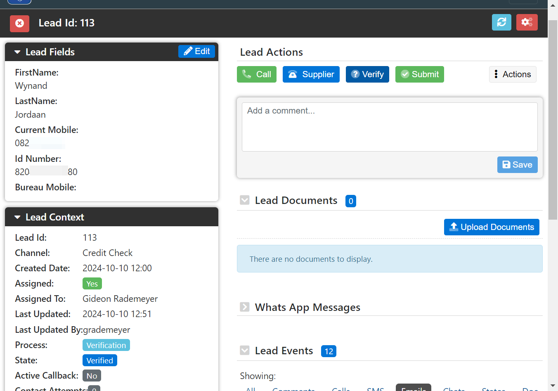Click the scrollbar down arrow
Image resolution: width=558 pixels, height=391 pixels.
(x=553, y=386)
